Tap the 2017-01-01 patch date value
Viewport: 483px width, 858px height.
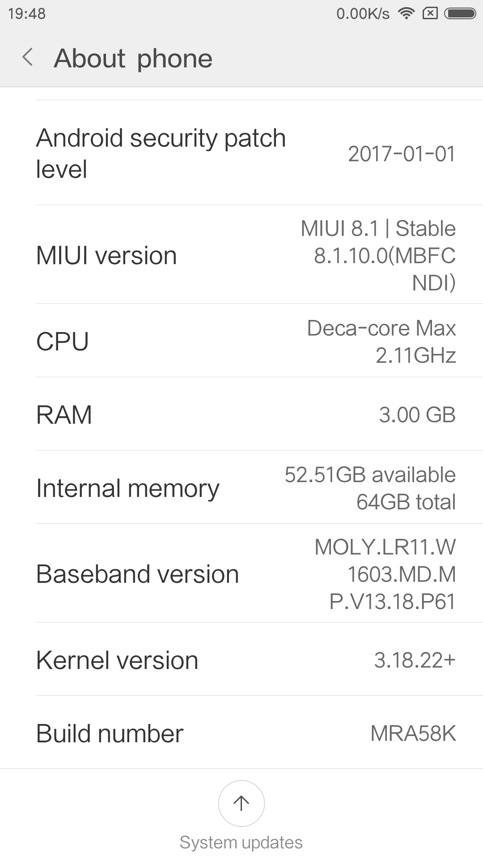coord(402,154)
